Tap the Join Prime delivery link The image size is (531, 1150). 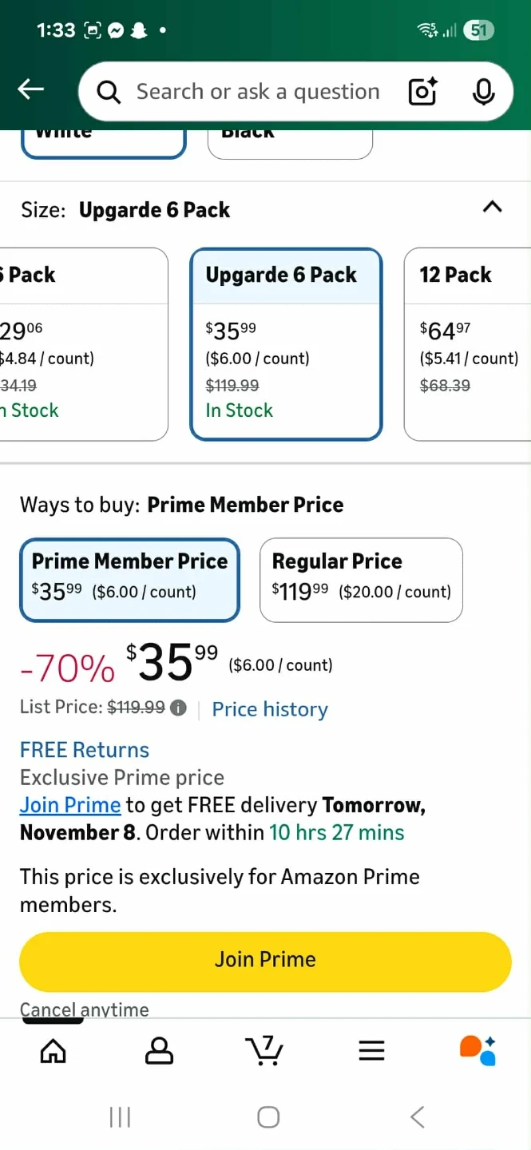point(70,805)
